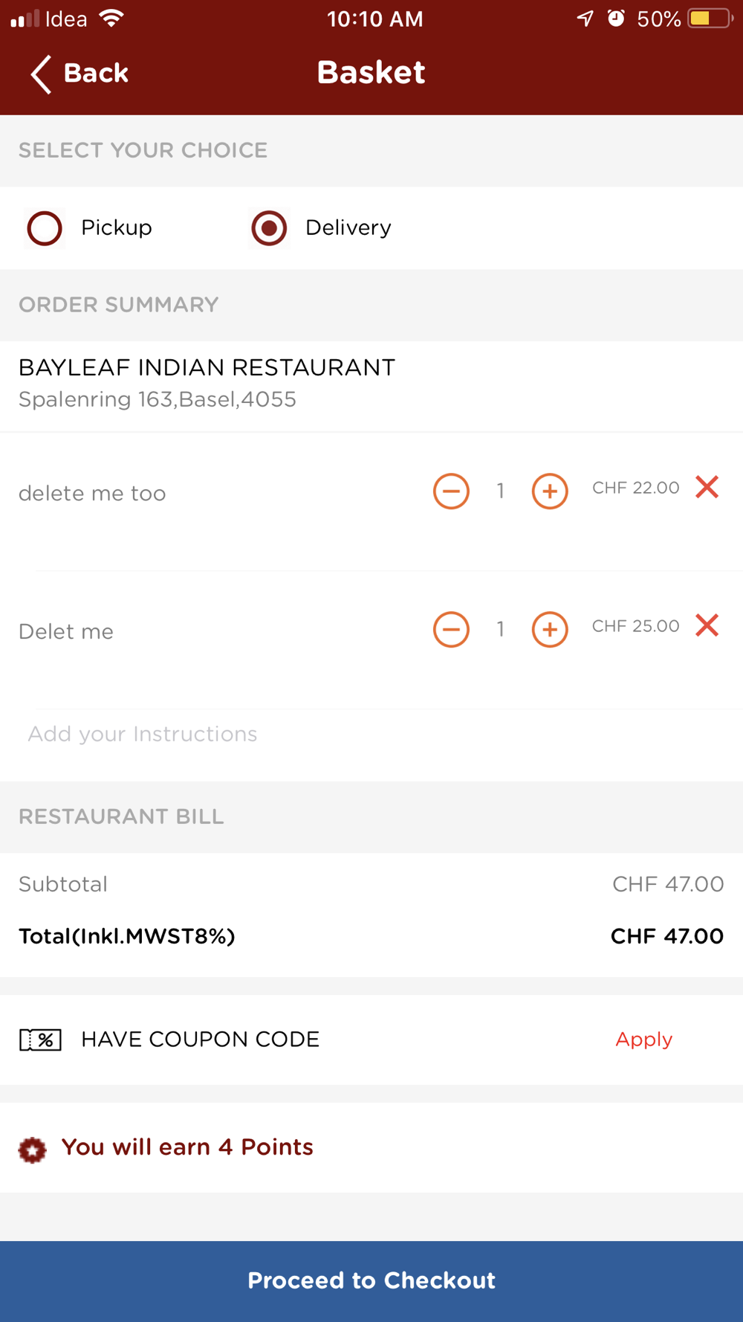This screenshot has width=743, height=1322.
Task: Remove "delete me too" from basket
Action: pyautogui.click(x=707, y=487)
